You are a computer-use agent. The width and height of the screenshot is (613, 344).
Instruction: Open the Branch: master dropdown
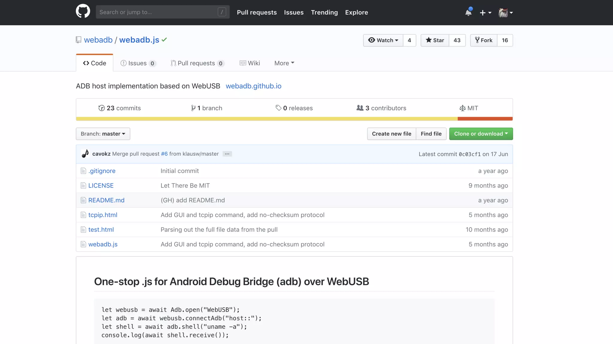pos(103,134)
